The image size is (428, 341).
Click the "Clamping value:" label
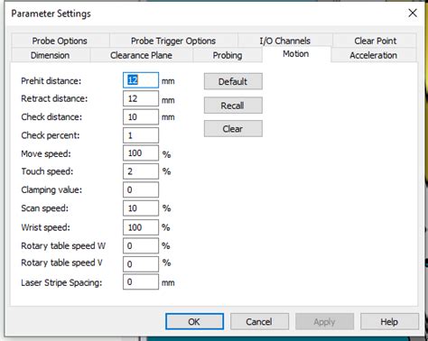51,189
